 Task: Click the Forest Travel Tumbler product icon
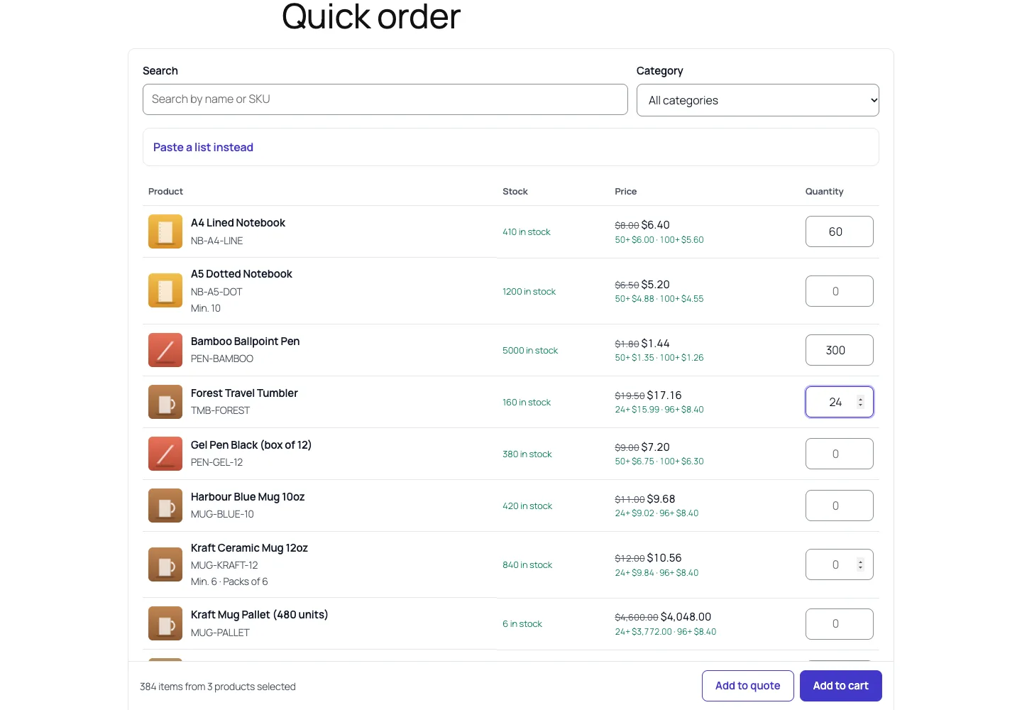pyautogui.click(x=165, y=402)
